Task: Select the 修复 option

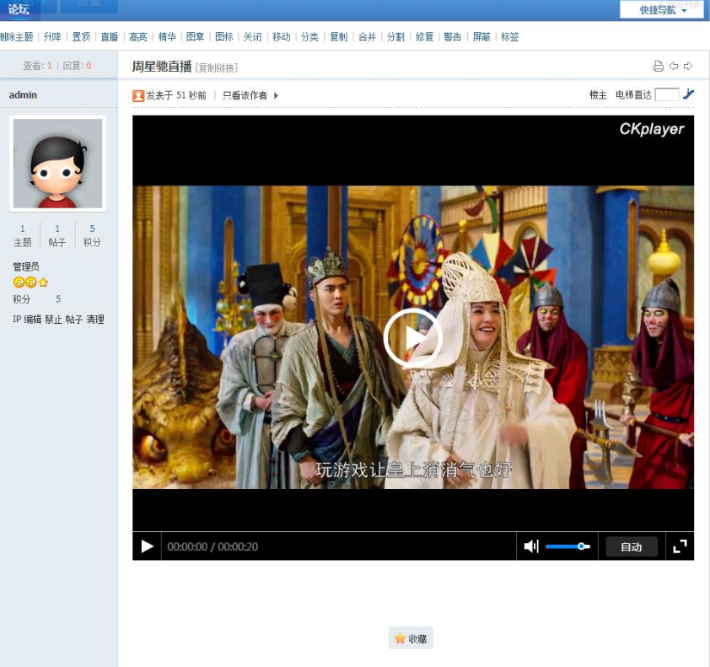Action: click(424, 36)
